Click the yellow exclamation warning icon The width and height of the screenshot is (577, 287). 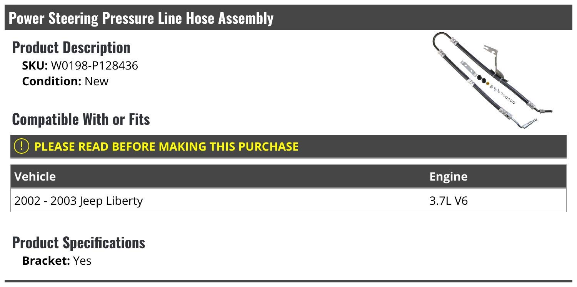pyautogui.click(x=22, y=146)
